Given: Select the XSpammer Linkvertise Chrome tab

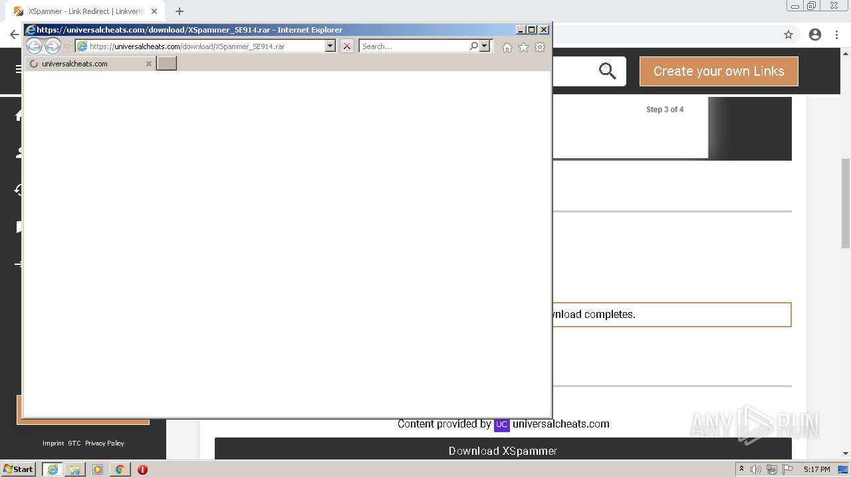Looking at the screenshot, I should pyautogui.click(x=86, y=11).
